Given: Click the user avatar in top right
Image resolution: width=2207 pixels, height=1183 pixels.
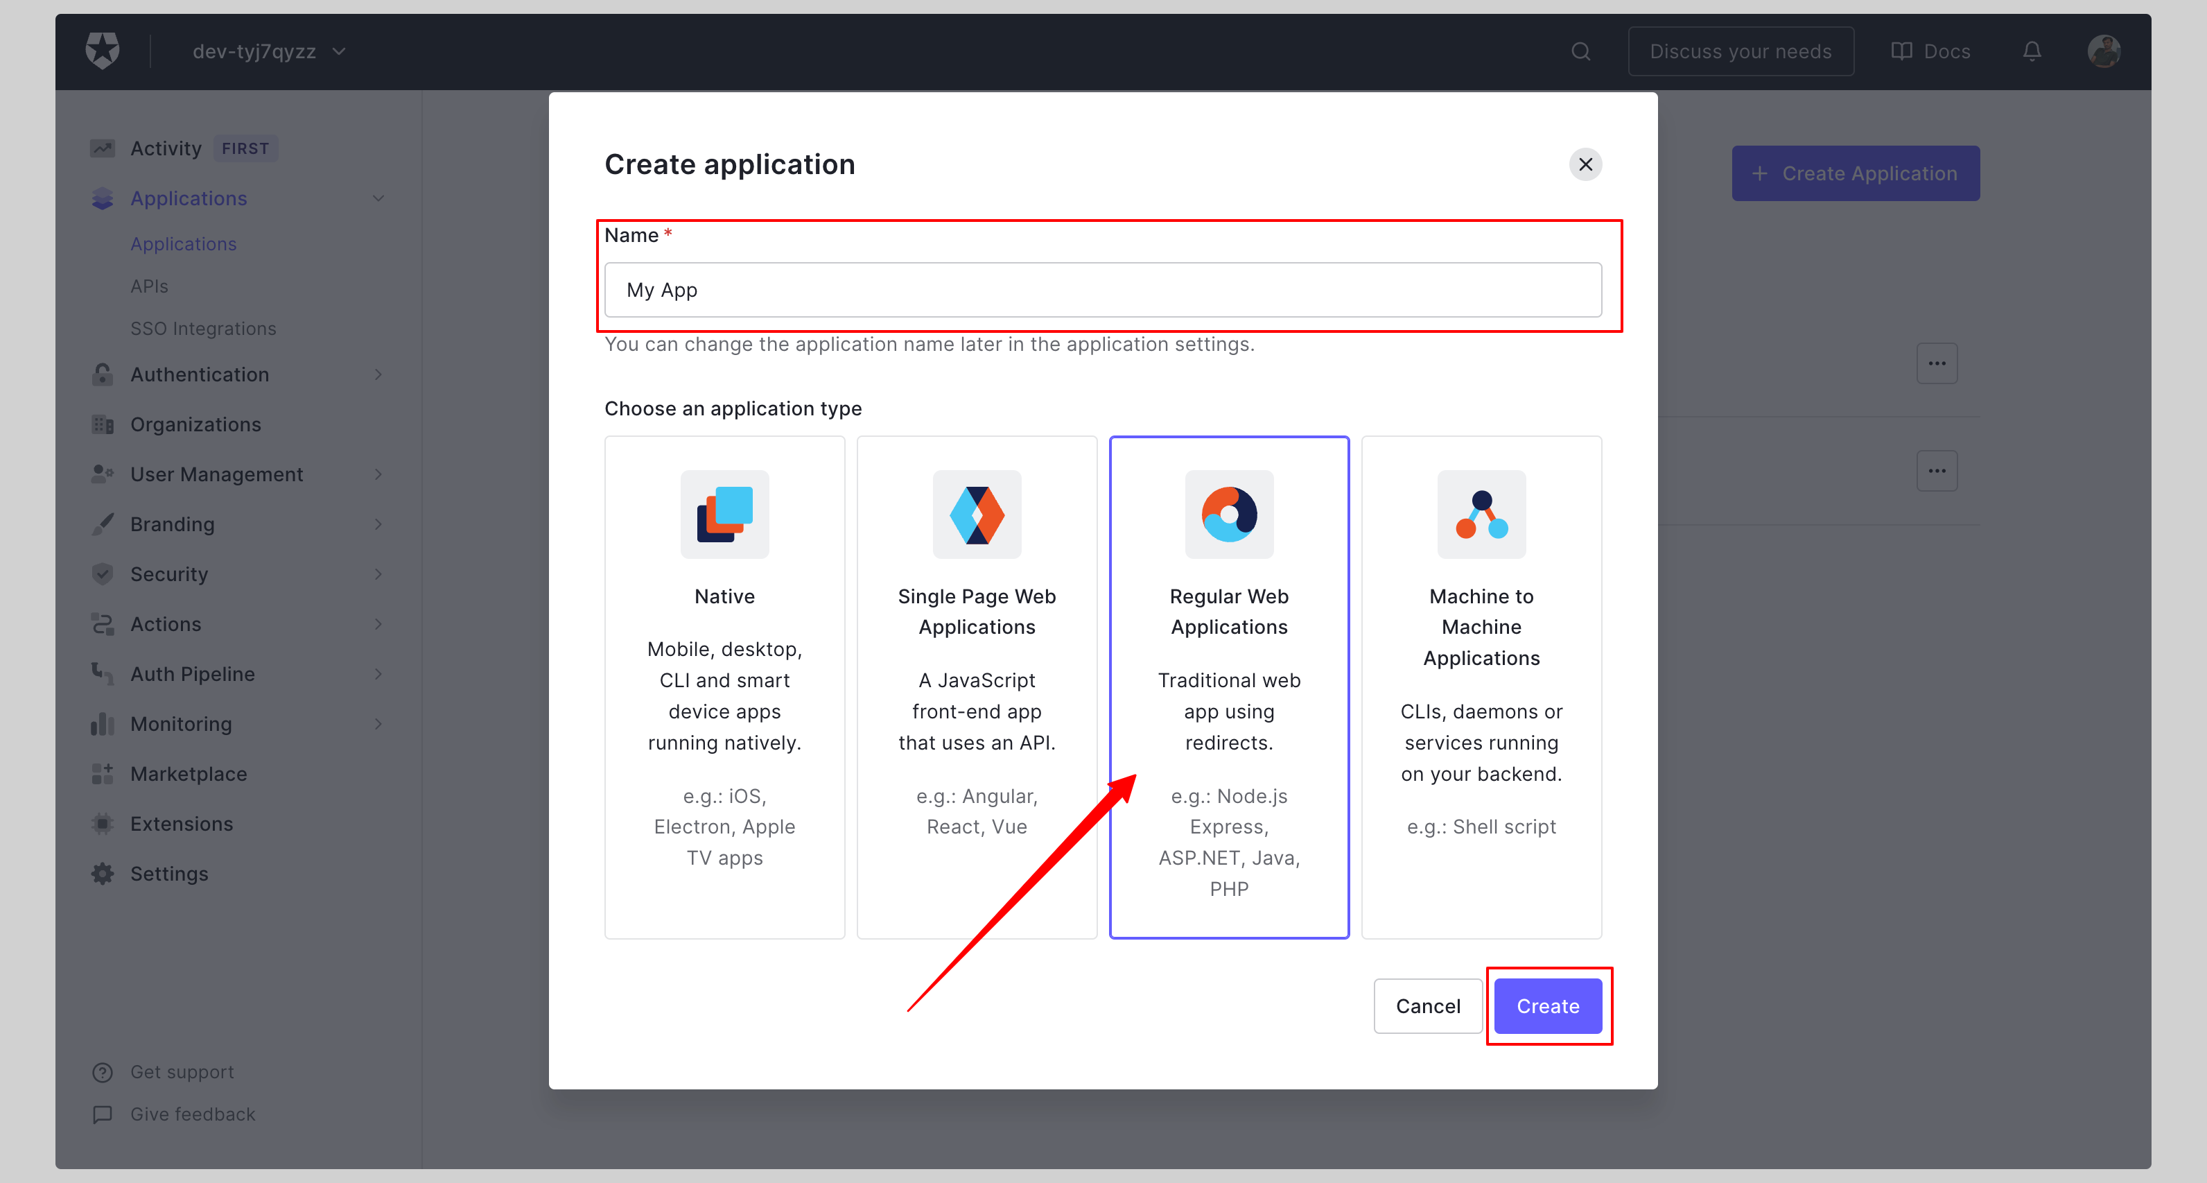Looking at the screenshot, I should click(x=2104, y=51).
